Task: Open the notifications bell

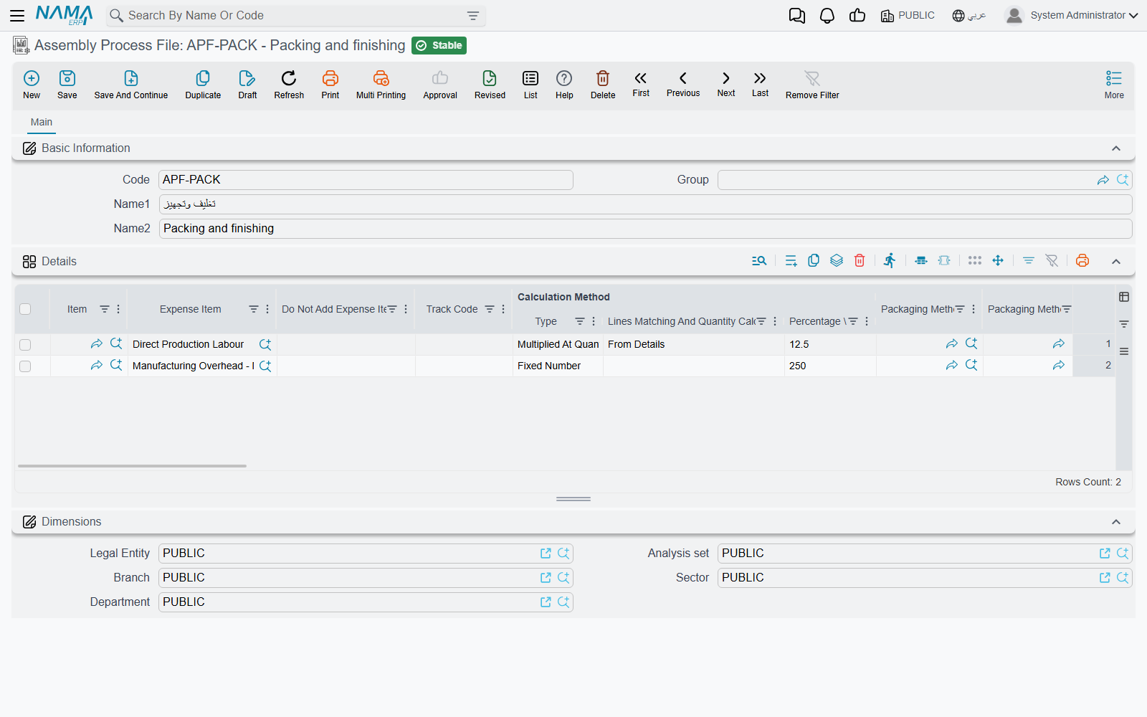Action: point(827,16)
